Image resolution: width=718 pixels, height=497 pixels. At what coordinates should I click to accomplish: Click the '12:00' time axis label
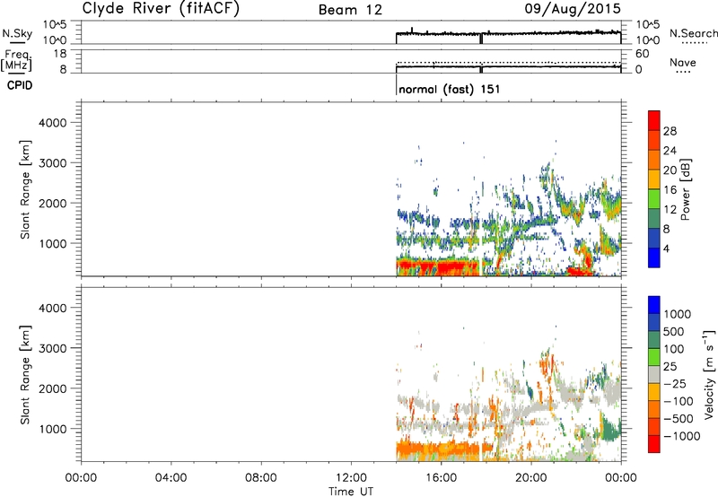click(x=351, y=478)
